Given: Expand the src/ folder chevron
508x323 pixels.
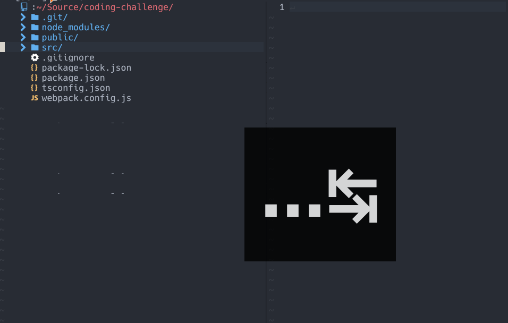Looking at the screenshot, I should click(23, 47).
